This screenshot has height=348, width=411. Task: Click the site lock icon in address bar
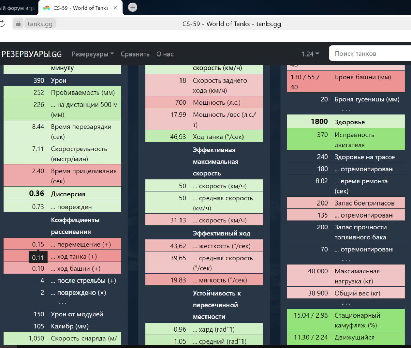pos(18,24)
